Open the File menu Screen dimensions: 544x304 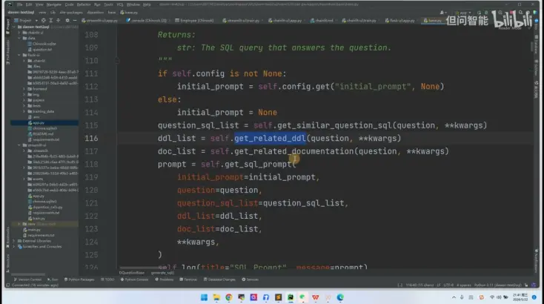pos(19,4)
